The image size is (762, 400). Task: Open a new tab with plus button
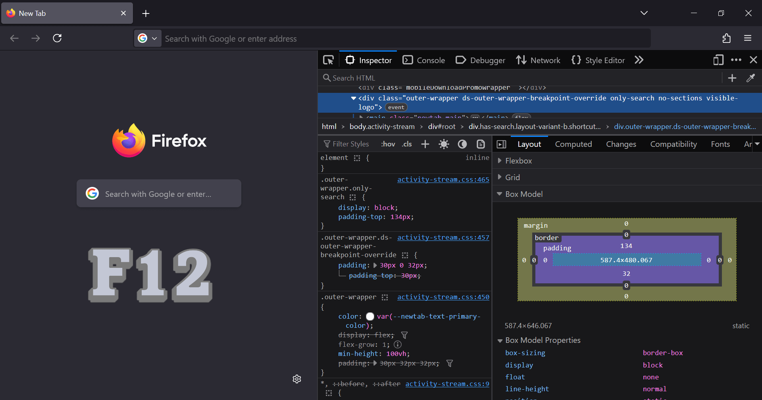tap(146, 13)
